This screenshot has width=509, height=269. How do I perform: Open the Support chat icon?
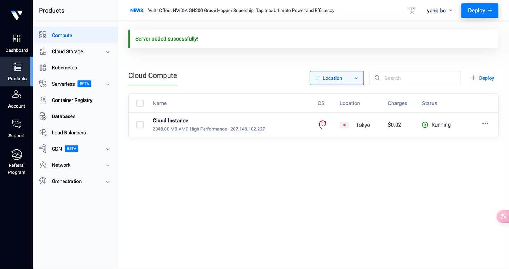[x=17, y=124]
